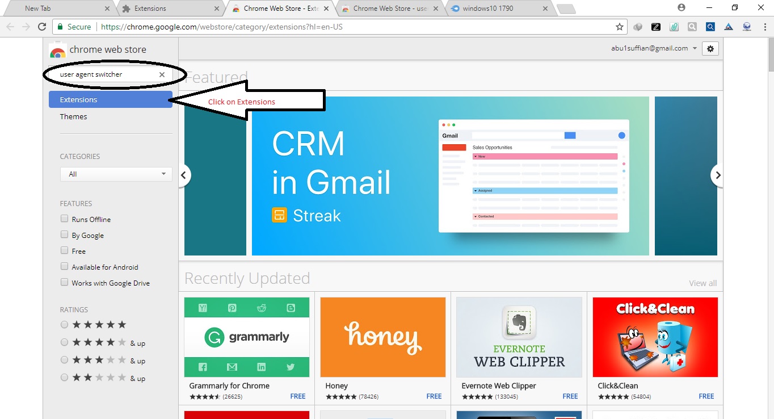
Task: Open the globe extension icon
Action: (747, 27)
